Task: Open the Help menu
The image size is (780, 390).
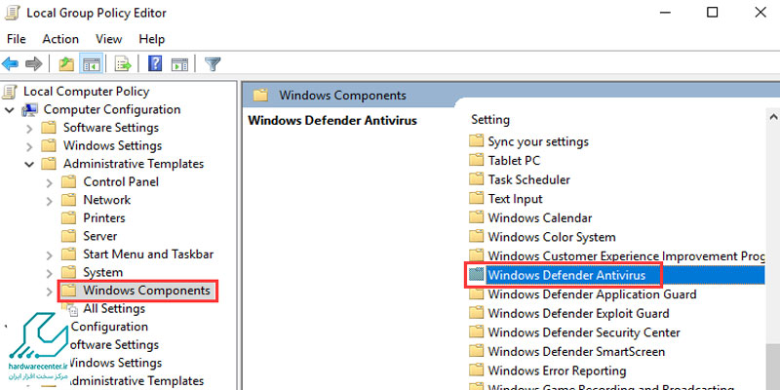Action: tap(152, 39)
